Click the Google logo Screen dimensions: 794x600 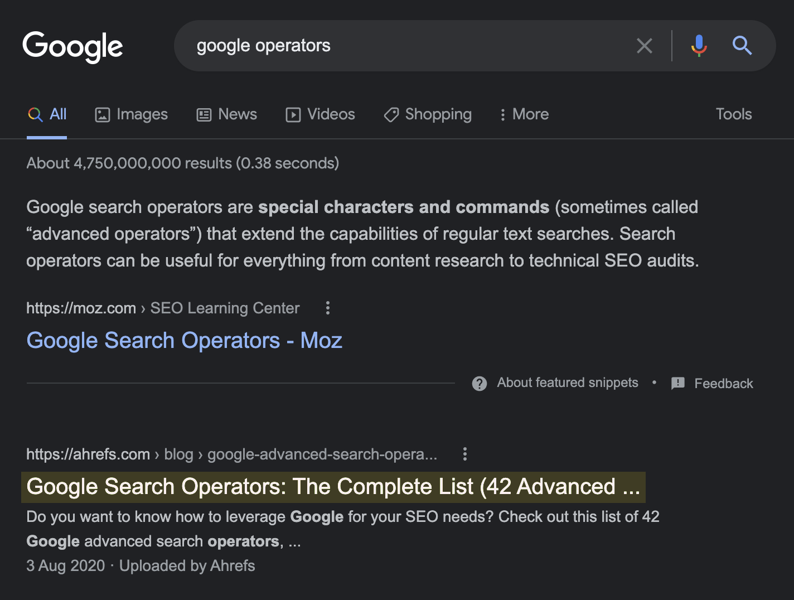(x=72, y=46)
